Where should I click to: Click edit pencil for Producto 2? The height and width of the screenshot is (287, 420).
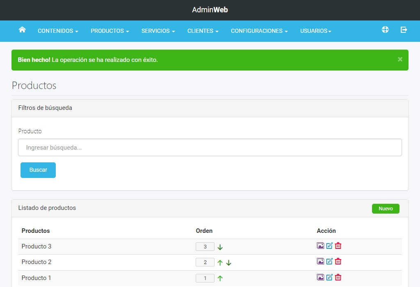tap(329, 261)
